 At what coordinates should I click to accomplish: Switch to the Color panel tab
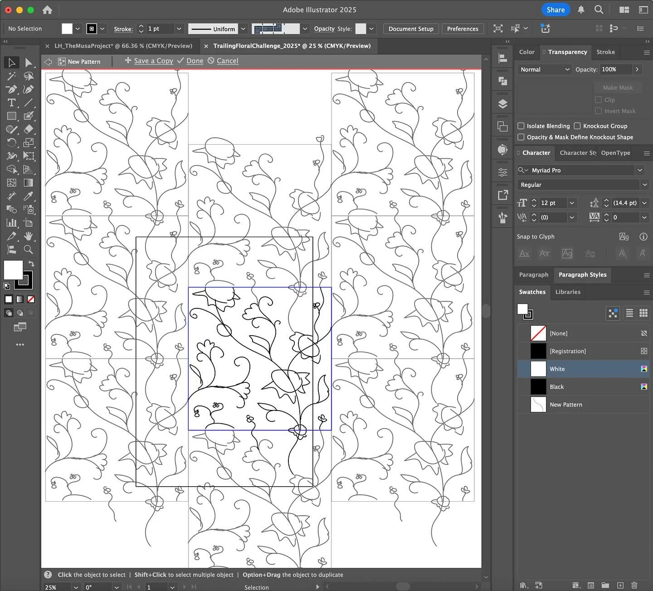(526, 52)
